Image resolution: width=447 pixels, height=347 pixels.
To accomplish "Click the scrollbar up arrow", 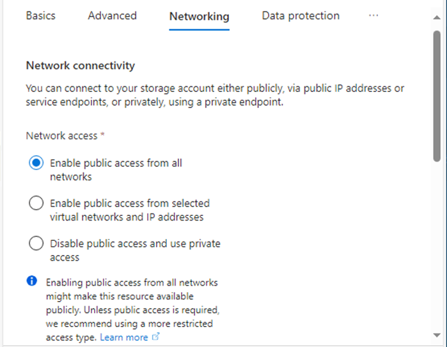I will (x=437, y=18).
